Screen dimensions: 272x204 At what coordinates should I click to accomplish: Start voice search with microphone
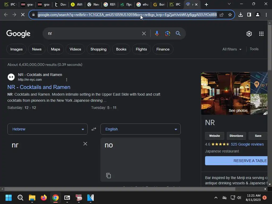click(157, 33)
